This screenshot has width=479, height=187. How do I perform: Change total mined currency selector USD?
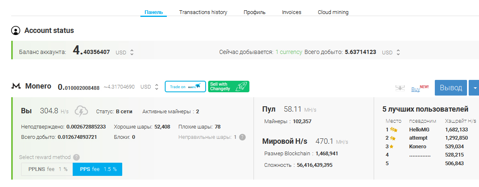pyautogui.click(x=391, y=53)
